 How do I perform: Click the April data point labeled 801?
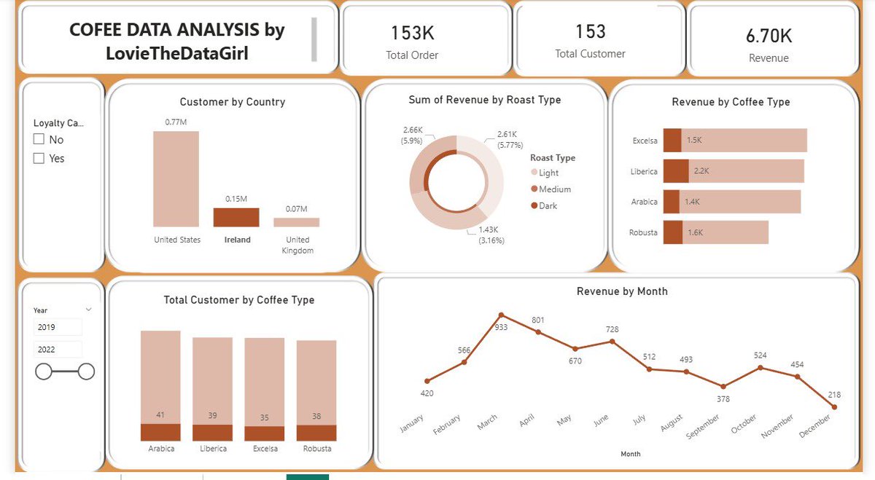pyautogui.click(x=538, y=332)
